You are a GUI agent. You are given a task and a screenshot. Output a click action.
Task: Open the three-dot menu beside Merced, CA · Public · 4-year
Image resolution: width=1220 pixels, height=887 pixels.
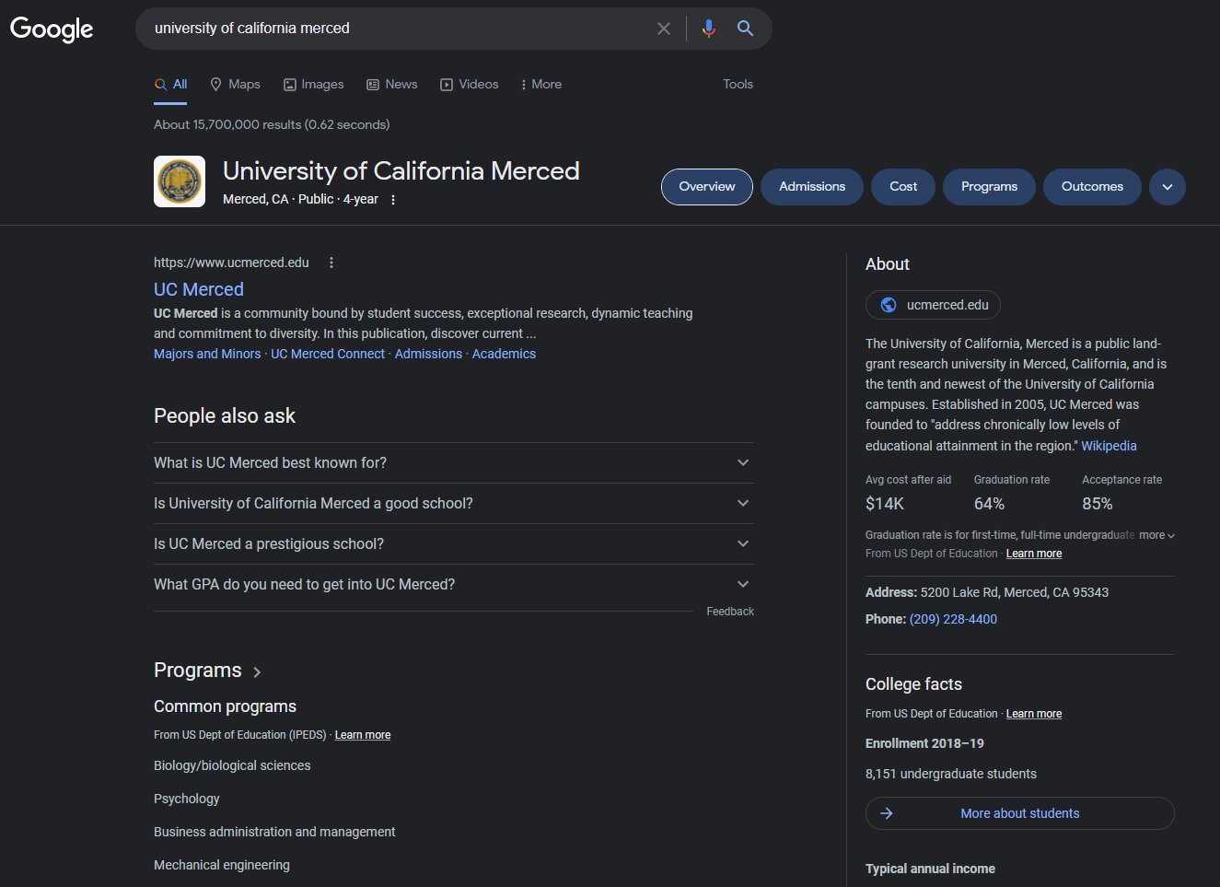pos(393,200)
